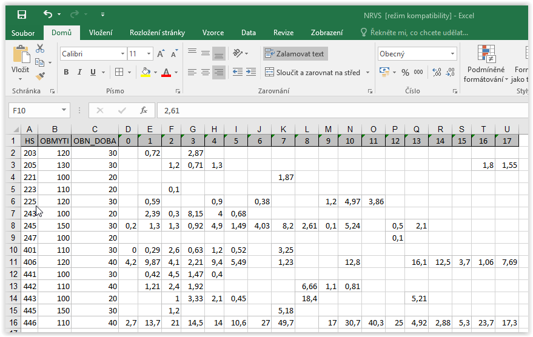533x337 pixels.
Task: Toggle bottom vertical alignment
Action: pyautogui.click(x=219, y=53)
